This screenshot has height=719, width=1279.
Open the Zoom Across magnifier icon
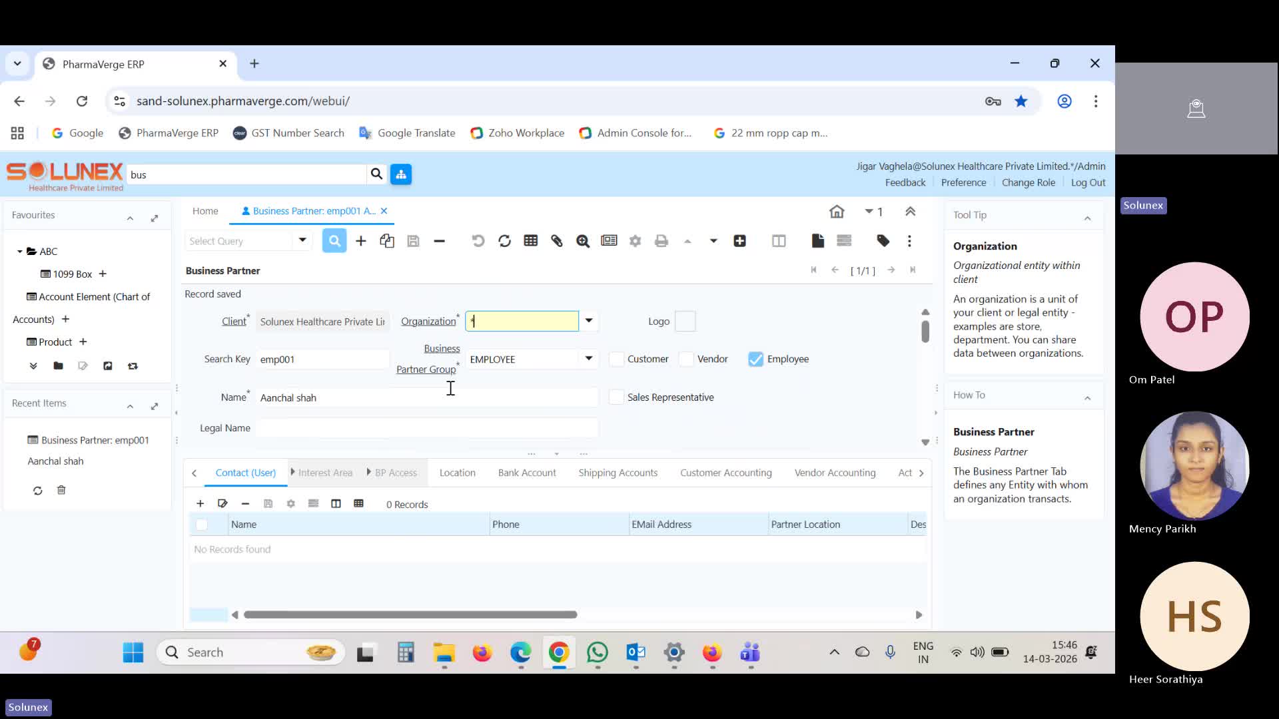tap(583, 240)
